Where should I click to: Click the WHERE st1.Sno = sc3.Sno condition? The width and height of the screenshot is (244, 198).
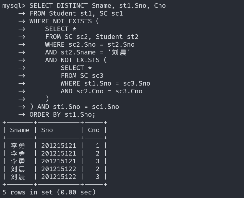tap(105, 83)
